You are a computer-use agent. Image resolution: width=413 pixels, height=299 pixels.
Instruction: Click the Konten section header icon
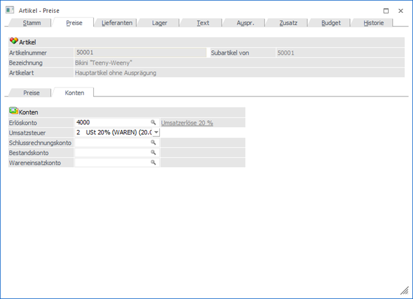[13, 111]
